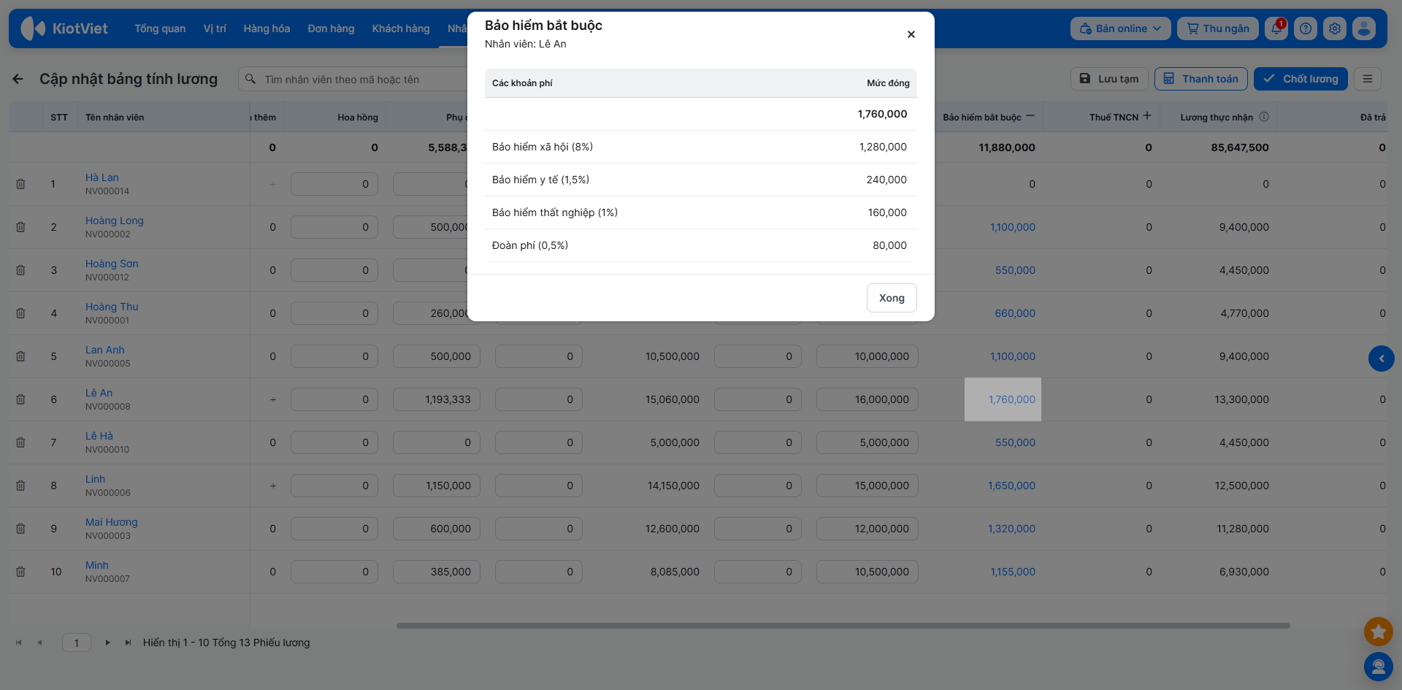Image resolution: width=1402 pixels, height=690 pixels.
Task: Open Hoàng Long employee link
Action: (x=115, y=221)
